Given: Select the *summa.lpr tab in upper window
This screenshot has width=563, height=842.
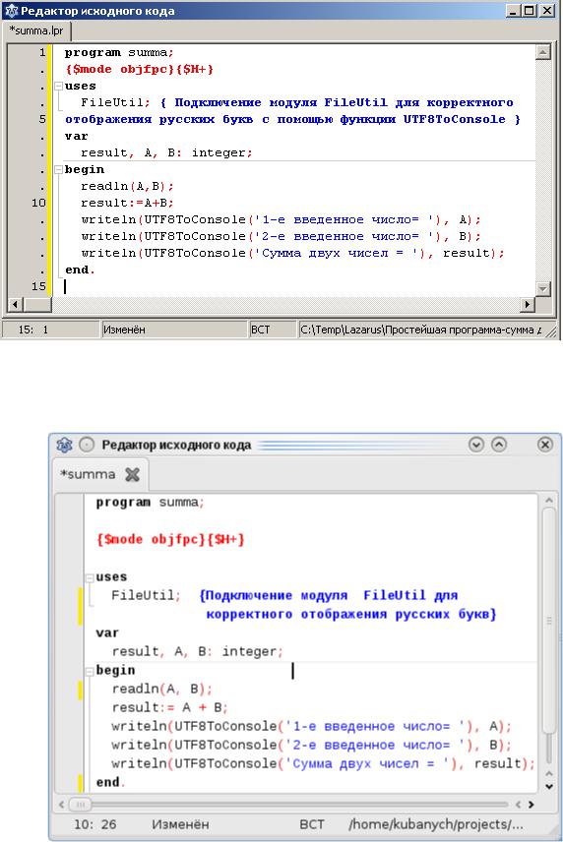Looking at the screenshot, I should 36,30.
